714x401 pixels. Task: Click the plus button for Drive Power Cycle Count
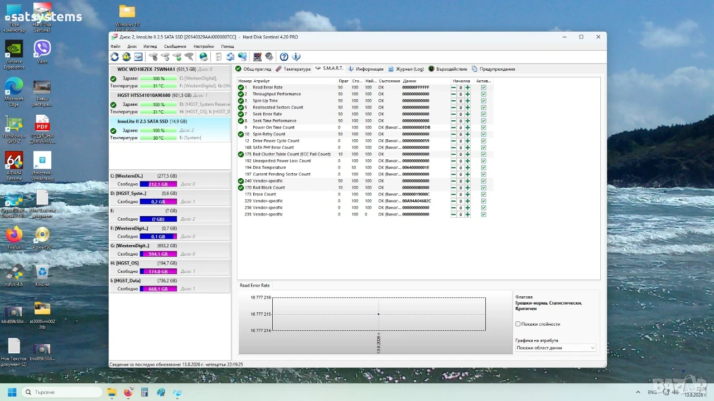(467, 141)
